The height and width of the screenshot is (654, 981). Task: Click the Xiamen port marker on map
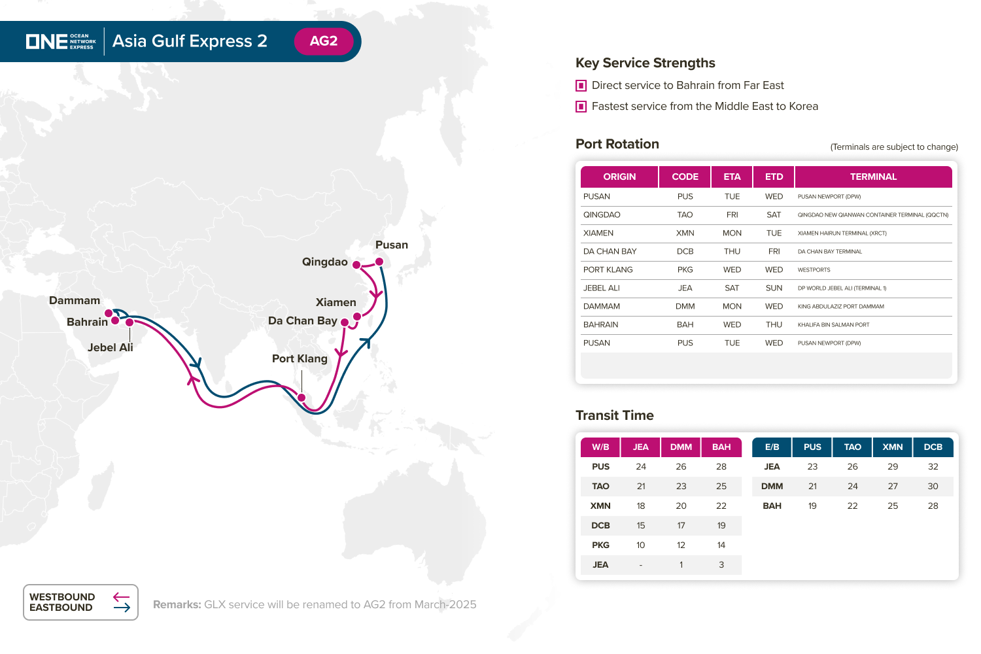[x=357, y=317]
